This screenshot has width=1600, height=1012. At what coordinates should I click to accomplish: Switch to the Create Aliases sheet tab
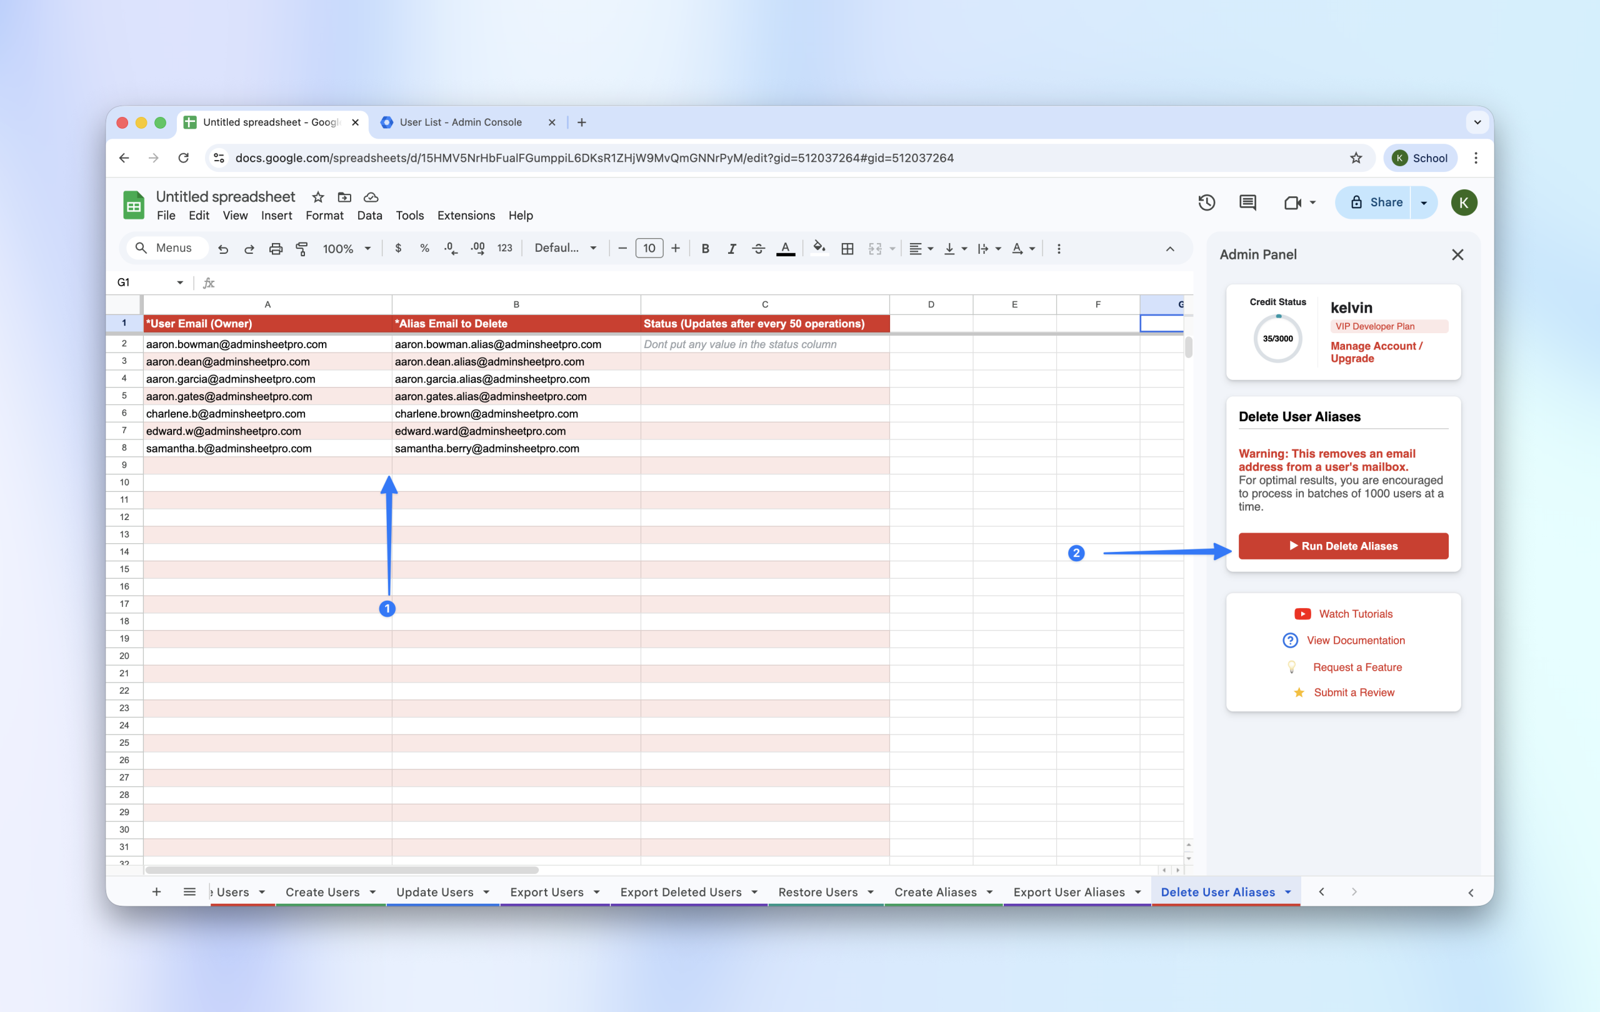coord(935,892)
